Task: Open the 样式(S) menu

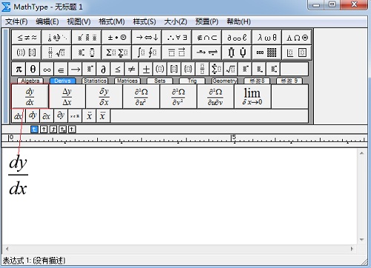Action: tap(145, 21)
